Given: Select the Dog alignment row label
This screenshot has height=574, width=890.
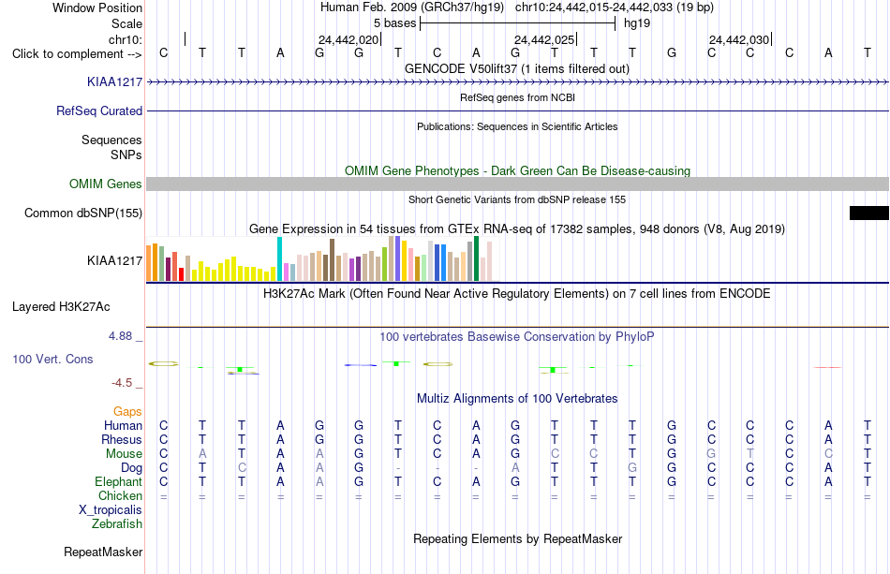Looking at the screenshot, I should coord(132,468).
